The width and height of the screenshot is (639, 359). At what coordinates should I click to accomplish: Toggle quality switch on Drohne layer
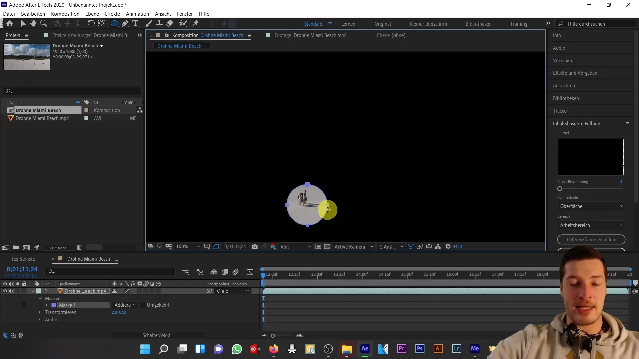(x=127, y=291)
